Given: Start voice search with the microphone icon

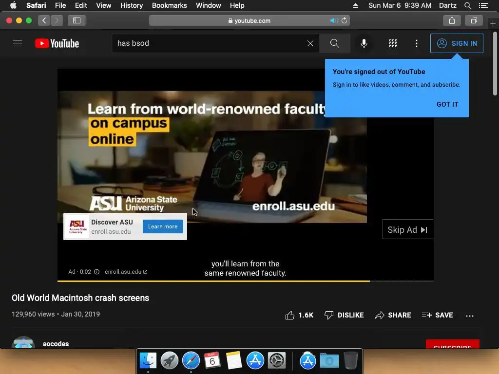Looking at the screenshot, I should tap(364, 43).
